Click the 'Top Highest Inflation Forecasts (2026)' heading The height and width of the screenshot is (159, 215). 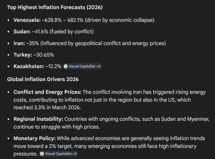click(55, 7)
